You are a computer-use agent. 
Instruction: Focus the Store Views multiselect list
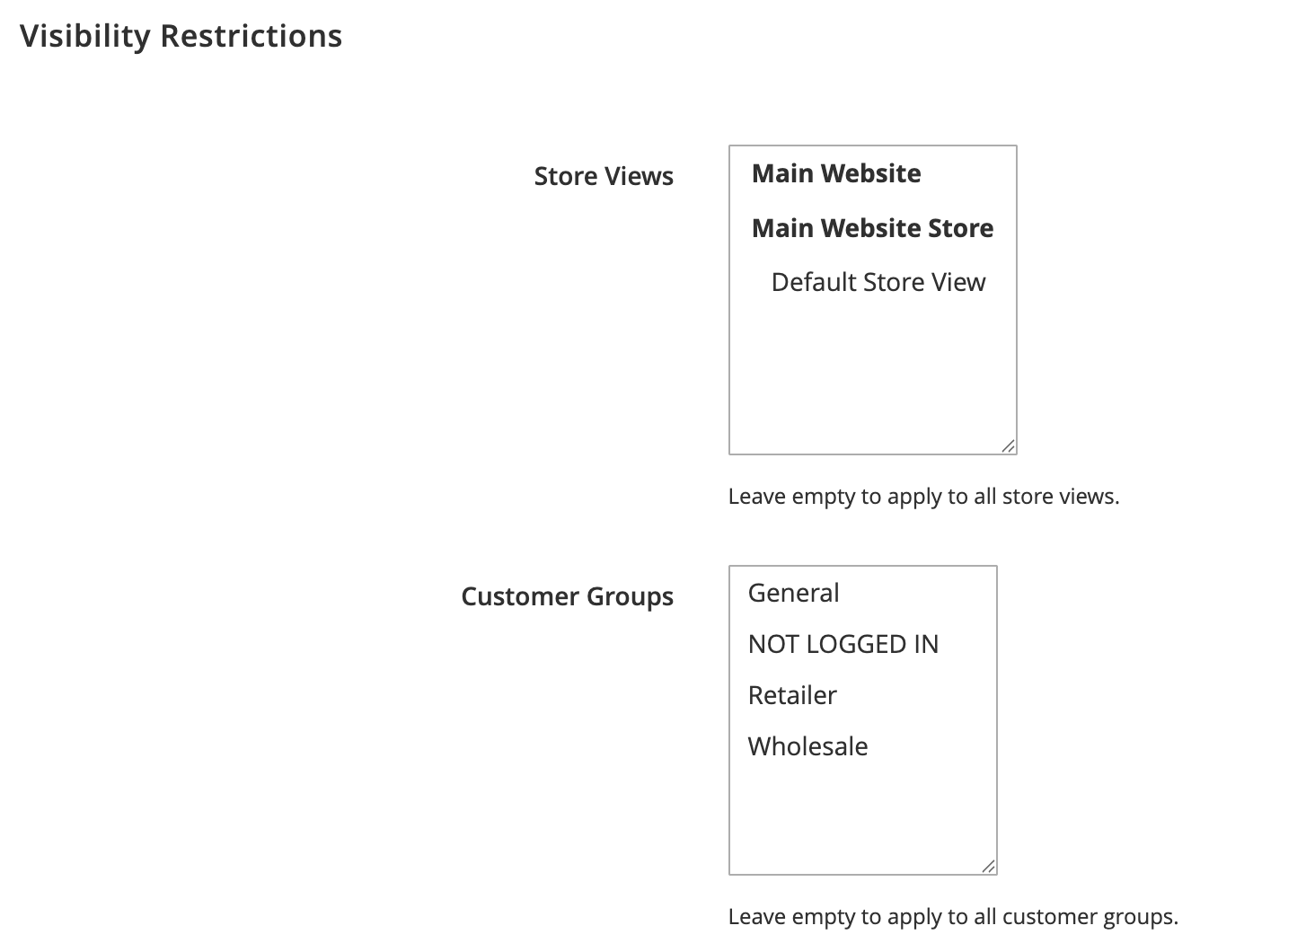873,300
